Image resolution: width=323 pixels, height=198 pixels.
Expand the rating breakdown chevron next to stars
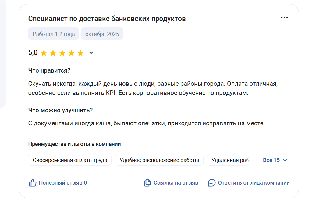click(x=91, y=53)
